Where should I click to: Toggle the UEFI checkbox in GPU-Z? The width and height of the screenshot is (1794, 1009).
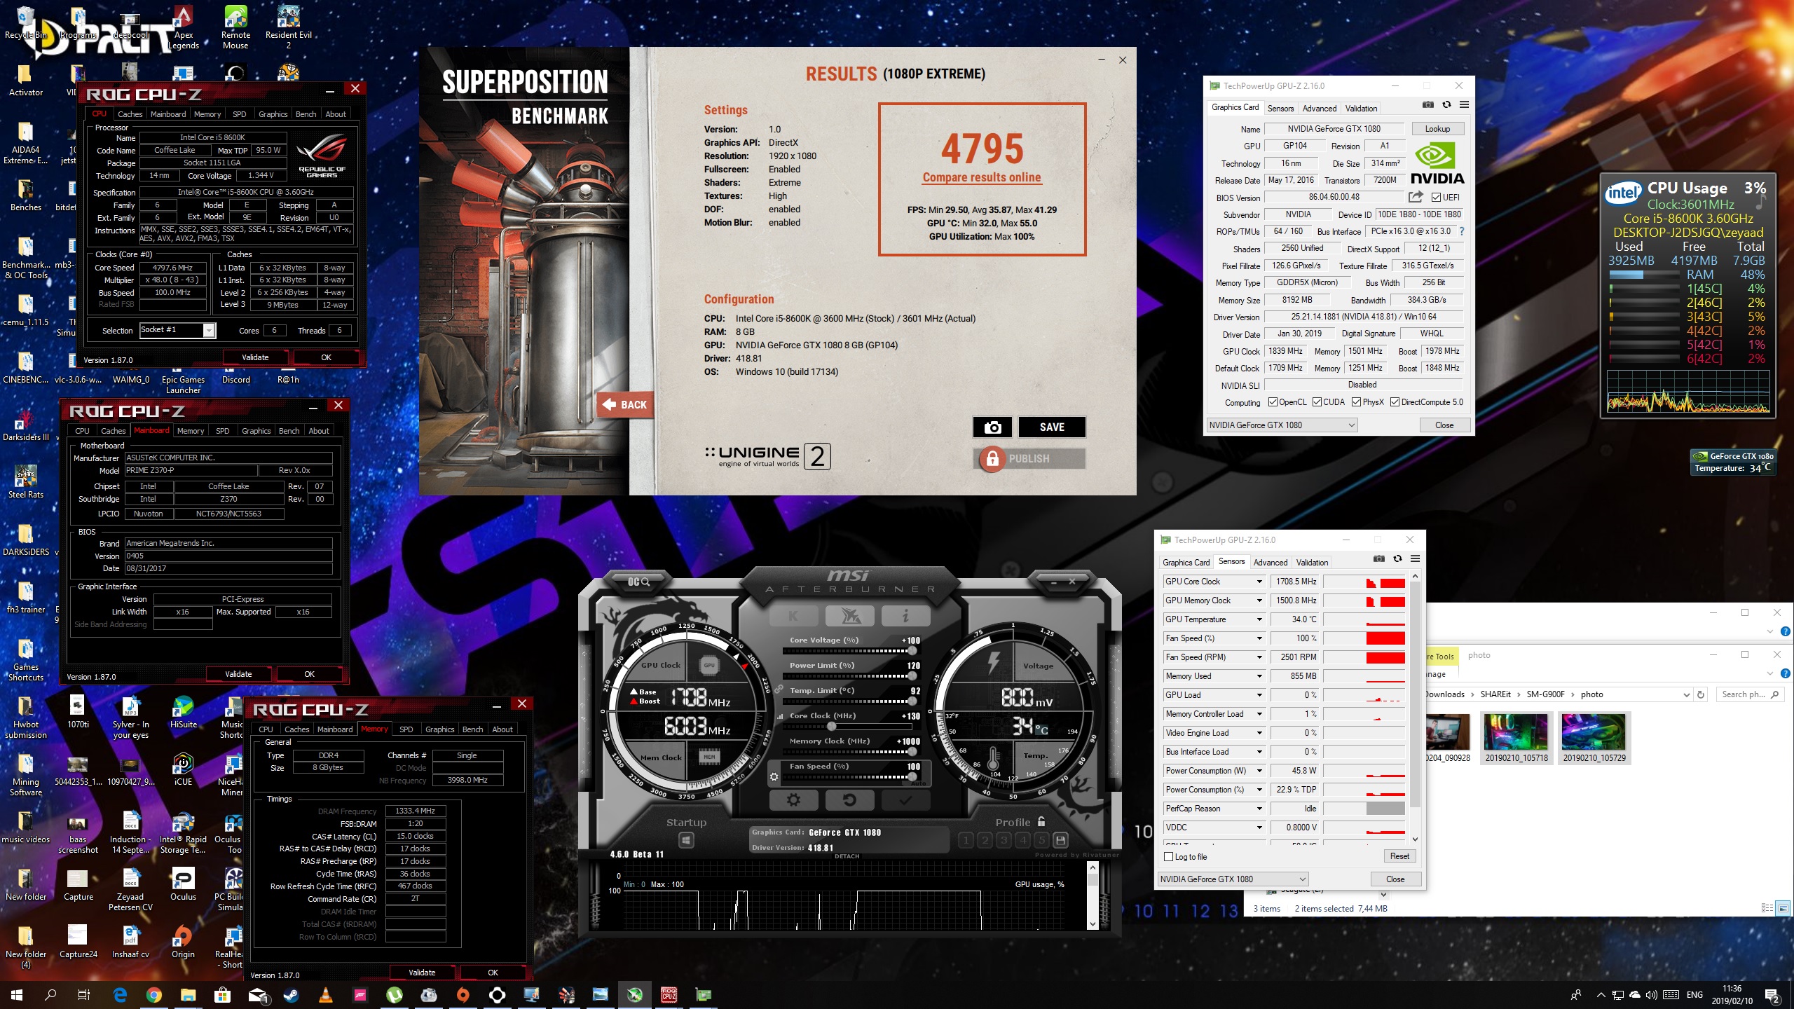coord(1437,198)
